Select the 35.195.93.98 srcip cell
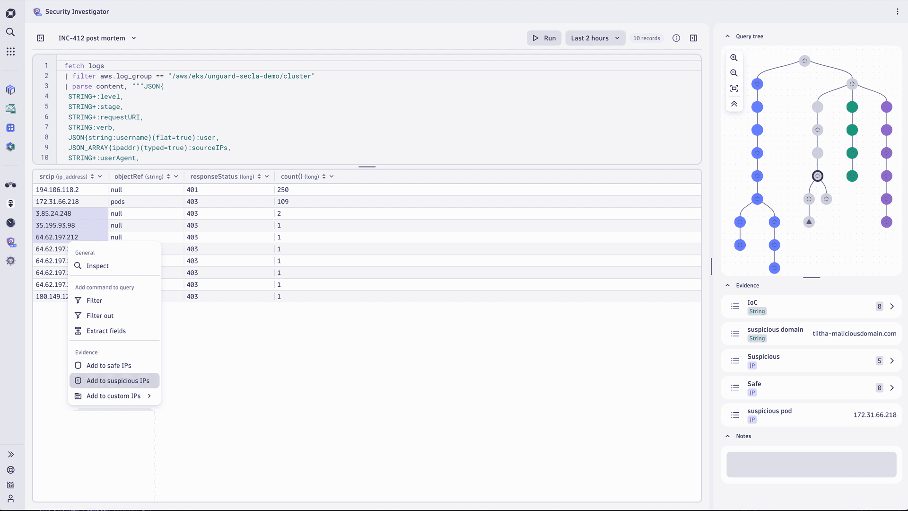Screen dimensions: 908x511 tap(70, 225)
